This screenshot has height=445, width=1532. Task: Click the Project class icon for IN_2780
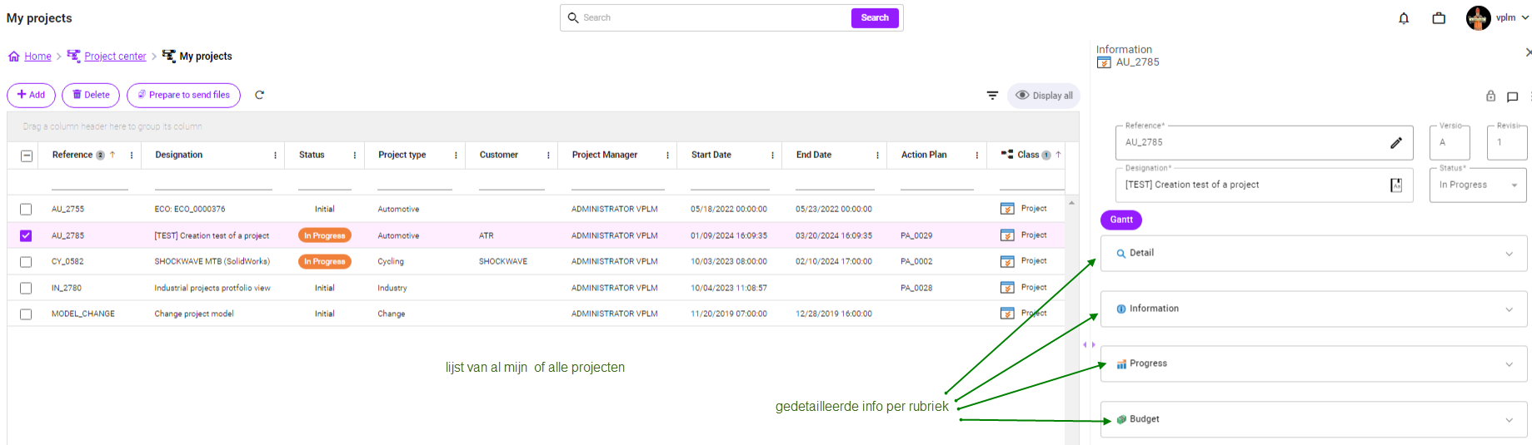[1007, 288]
